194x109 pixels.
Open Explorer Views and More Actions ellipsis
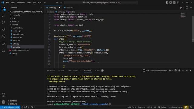41,8
